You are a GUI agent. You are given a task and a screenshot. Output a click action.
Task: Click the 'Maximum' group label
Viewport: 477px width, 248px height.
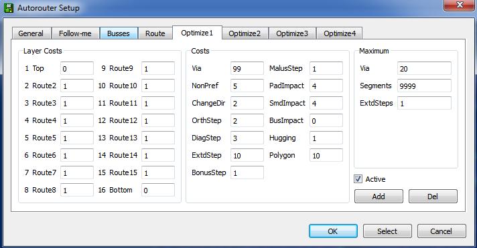point(374,51)
